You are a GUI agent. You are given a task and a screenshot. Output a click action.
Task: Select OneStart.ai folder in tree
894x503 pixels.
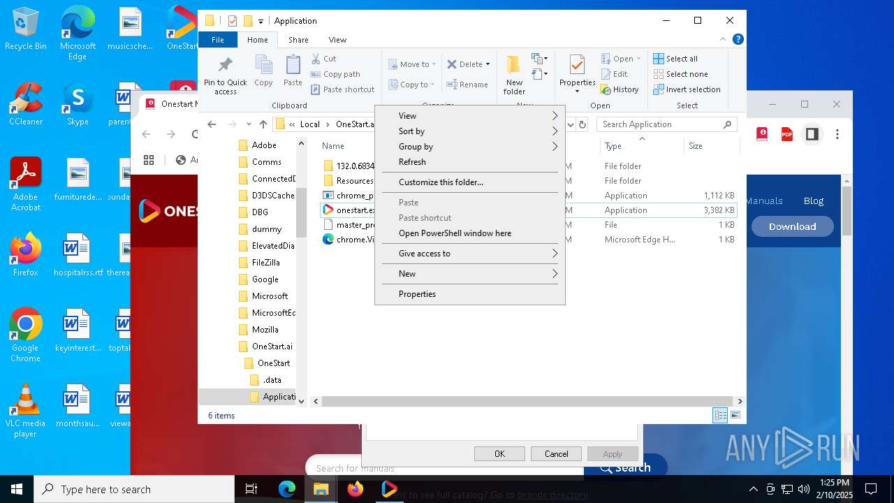[x=272, y=347]
